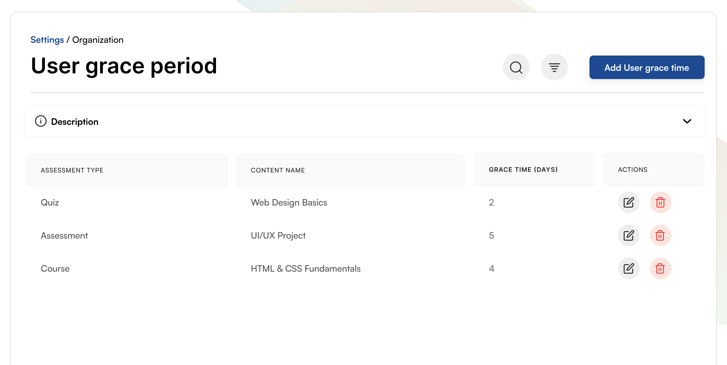727x365 pixels.
Task: Sort by Assessment Type column header
Action: 72,170
